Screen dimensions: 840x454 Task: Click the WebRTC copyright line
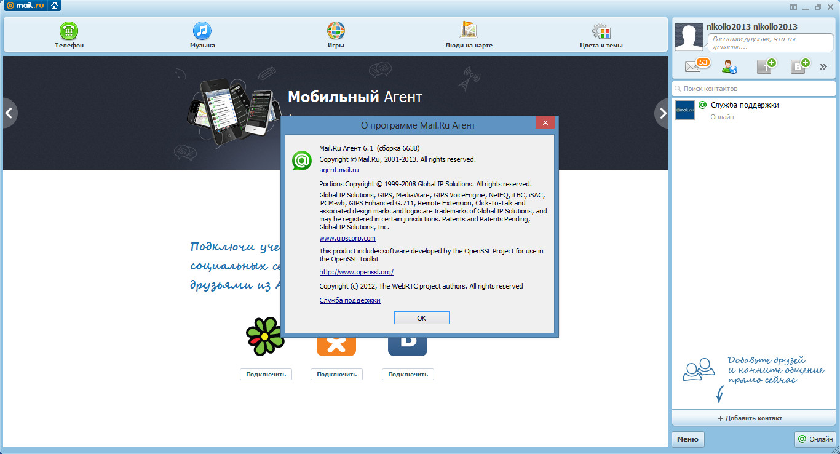(x=421, y=286)
